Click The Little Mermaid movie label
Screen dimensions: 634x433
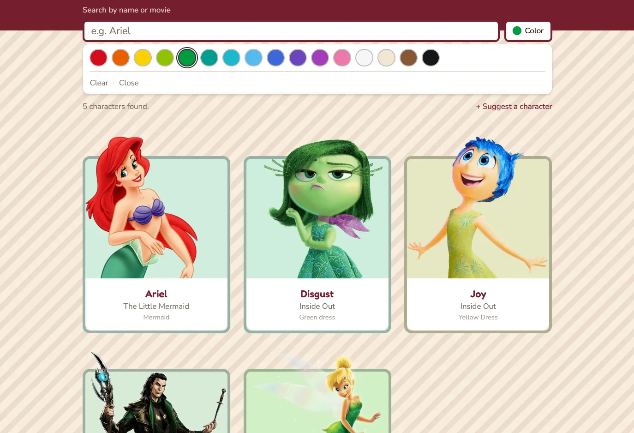(x=156, y=307)
